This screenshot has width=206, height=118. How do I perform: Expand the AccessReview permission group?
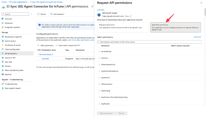click(x=99, y=52)
